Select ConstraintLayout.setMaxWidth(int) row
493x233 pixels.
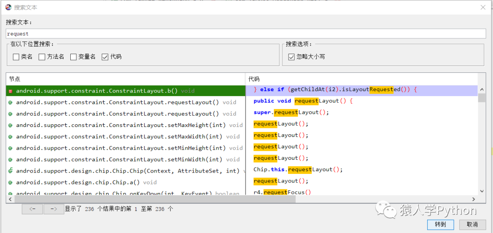(x=126, y=137)
